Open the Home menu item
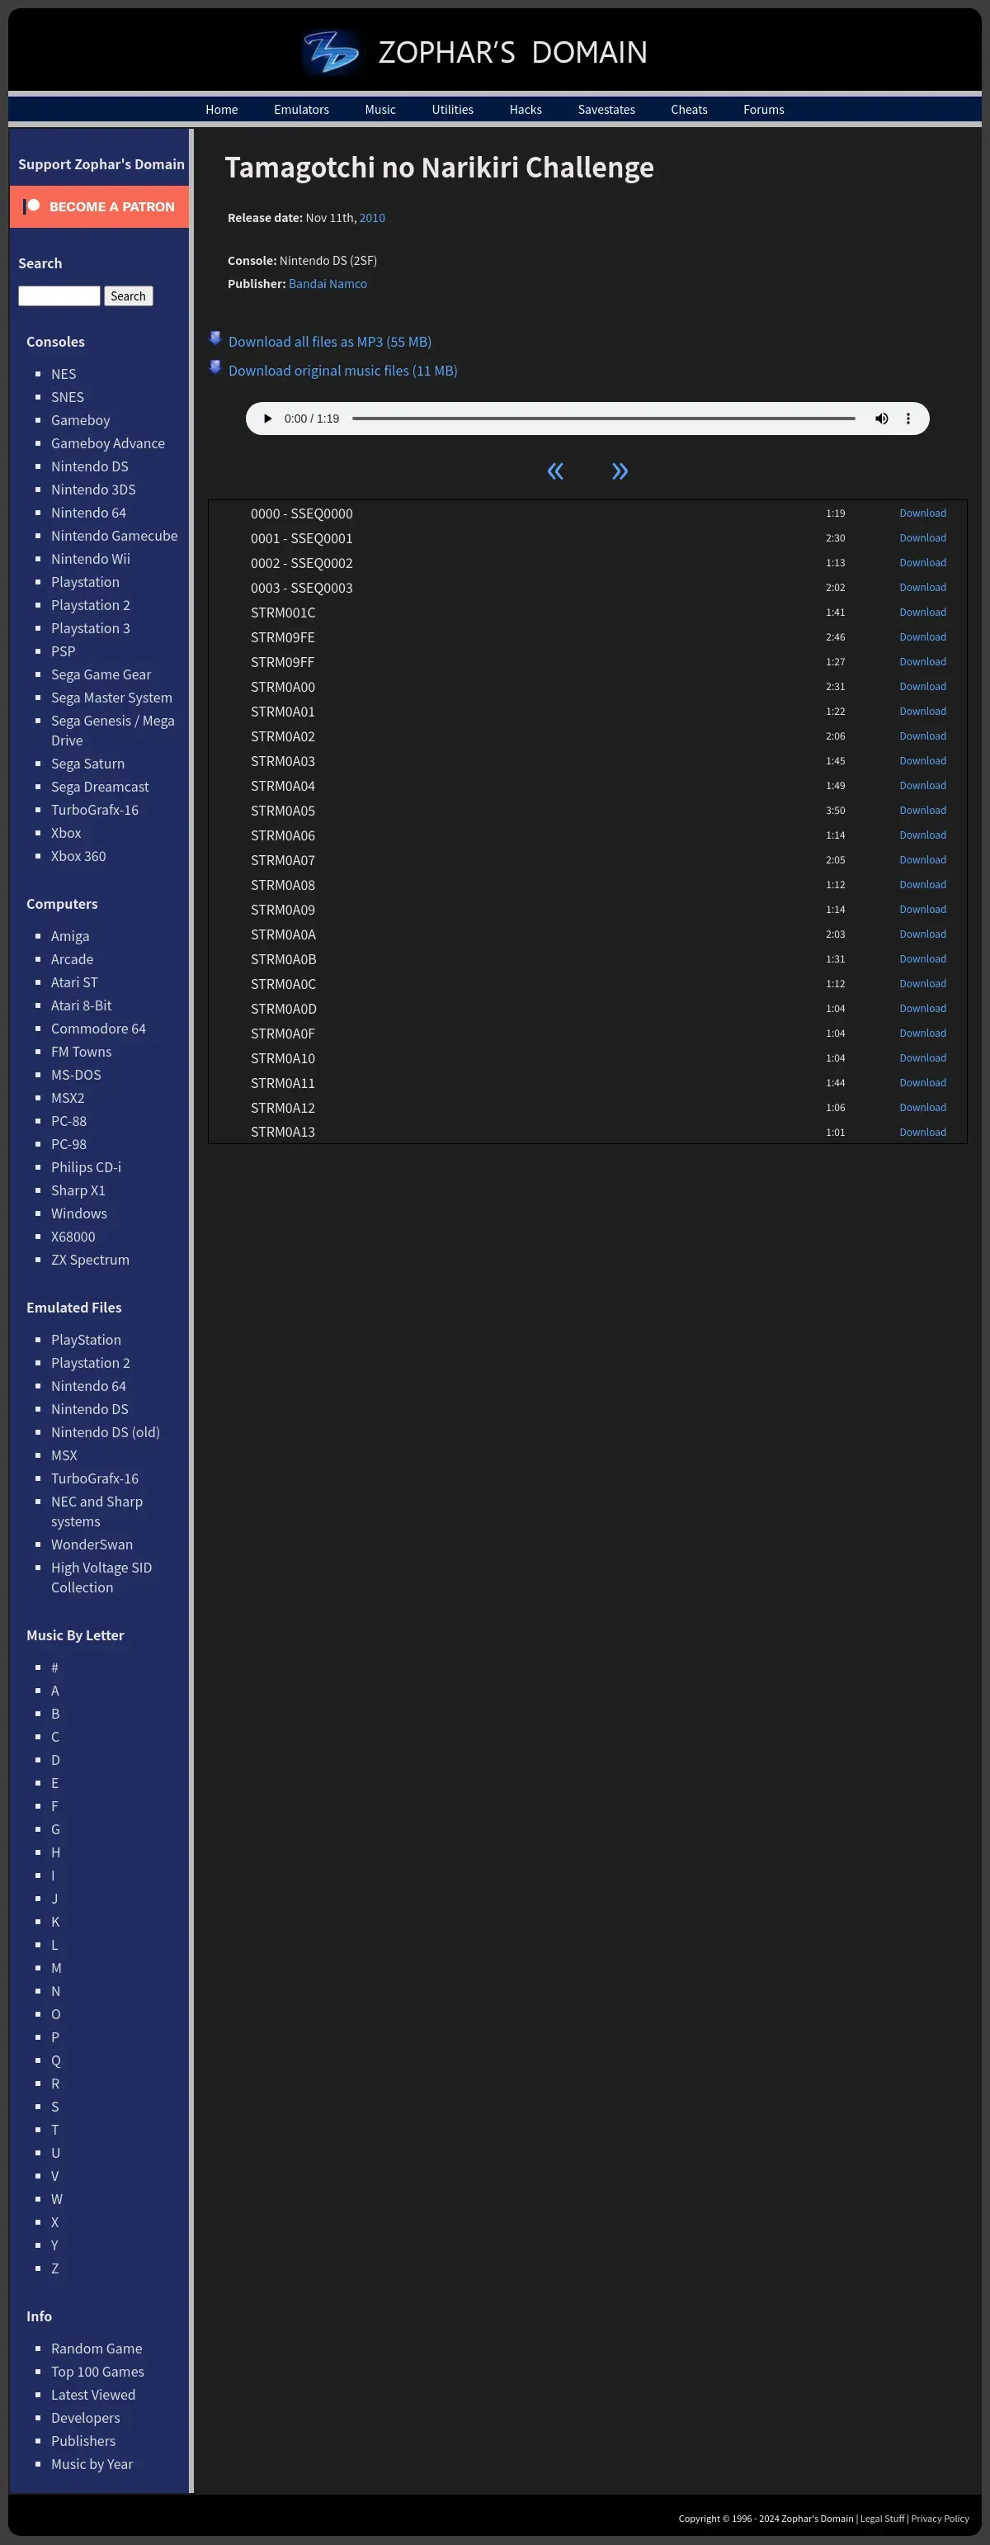The height and width of the screenshot is (2545, 990). click(221, 110)
